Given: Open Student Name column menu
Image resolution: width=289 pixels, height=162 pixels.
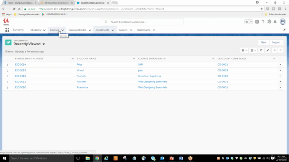Looking at the screenshot, I should click(134, 59).
